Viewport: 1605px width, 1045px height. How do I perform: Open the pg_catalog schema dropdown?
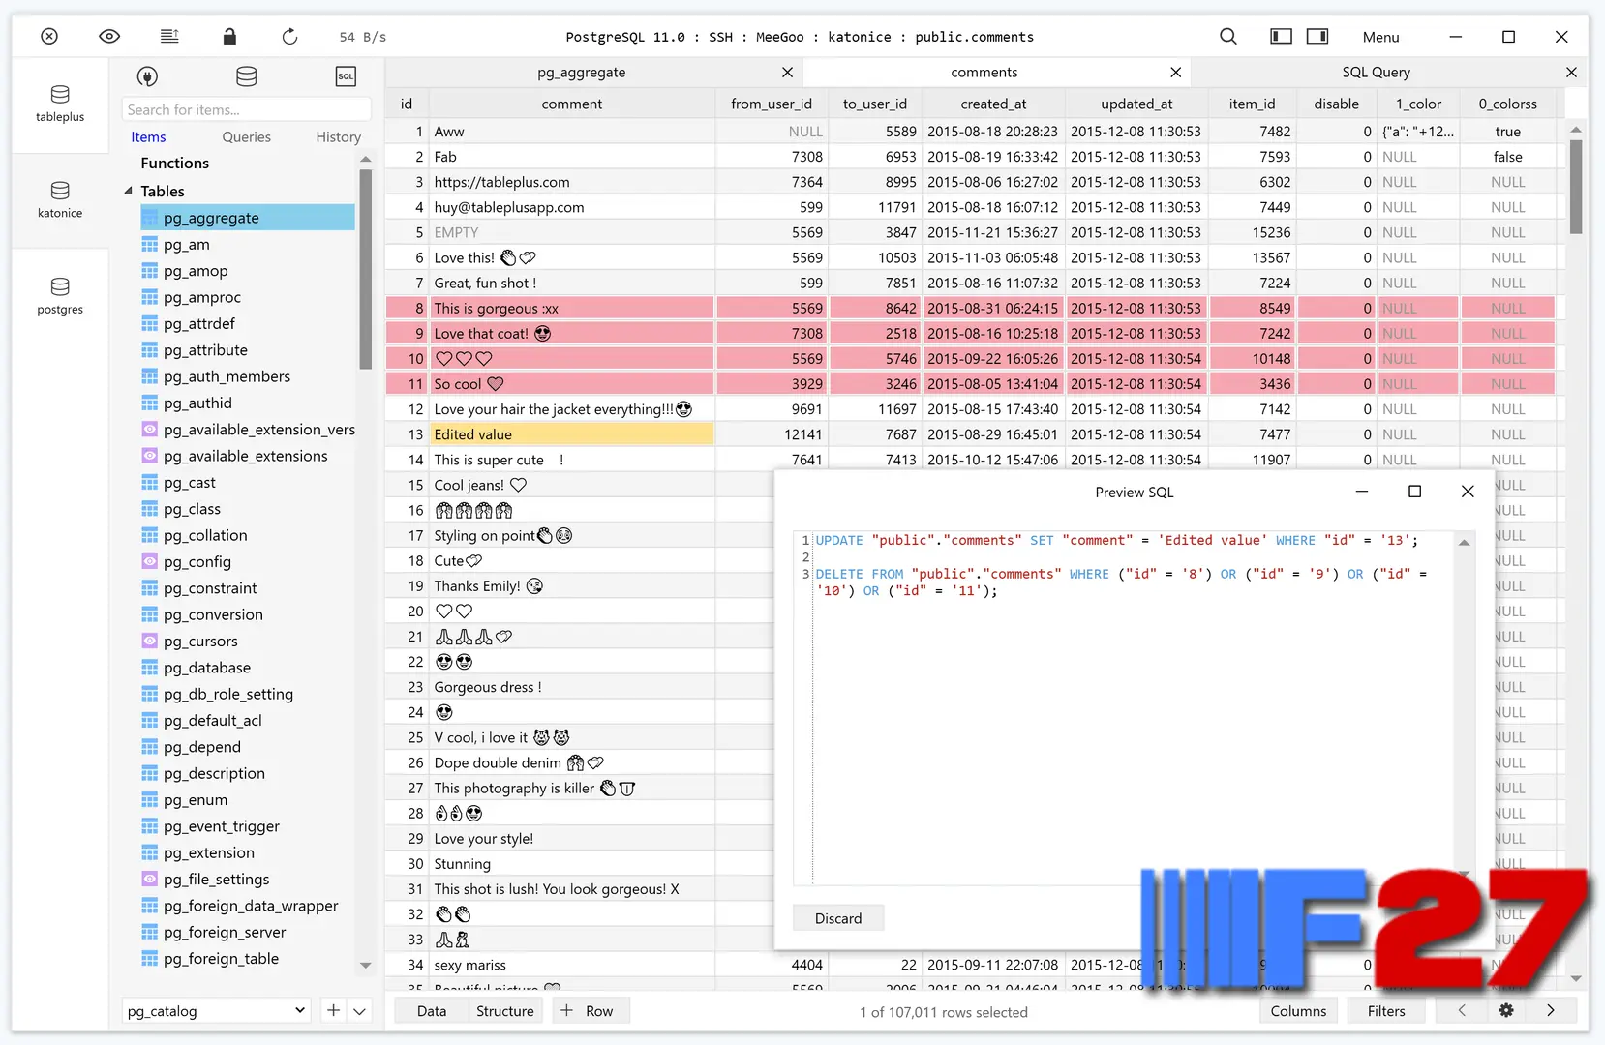tap(216, 1011)
